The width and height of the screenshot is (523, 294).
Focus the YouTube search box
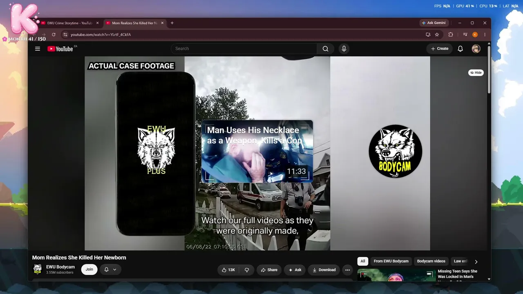tap(244, 49)
